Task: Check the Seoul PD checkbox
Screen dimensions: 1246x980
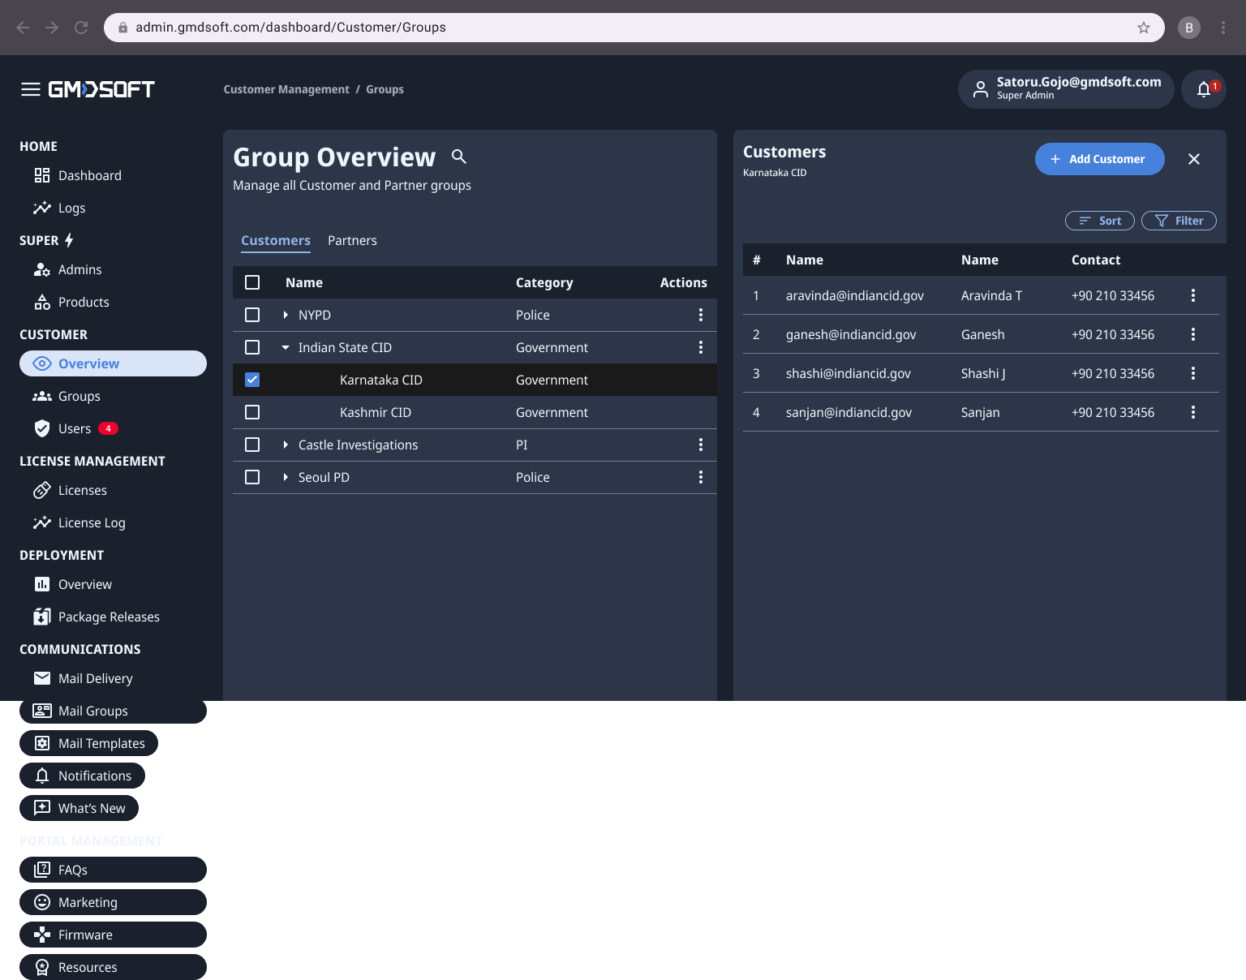Action: (252, 477)
